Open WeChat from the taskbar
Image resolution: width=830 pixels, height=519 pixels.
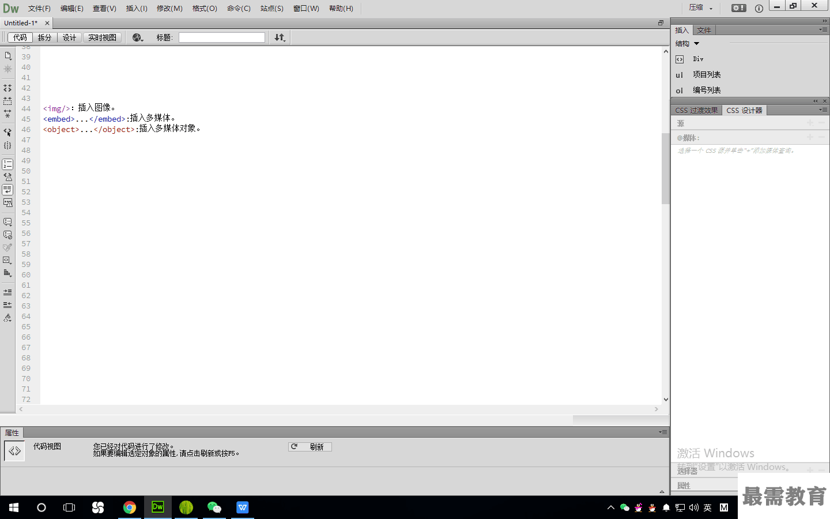point(214,507)
